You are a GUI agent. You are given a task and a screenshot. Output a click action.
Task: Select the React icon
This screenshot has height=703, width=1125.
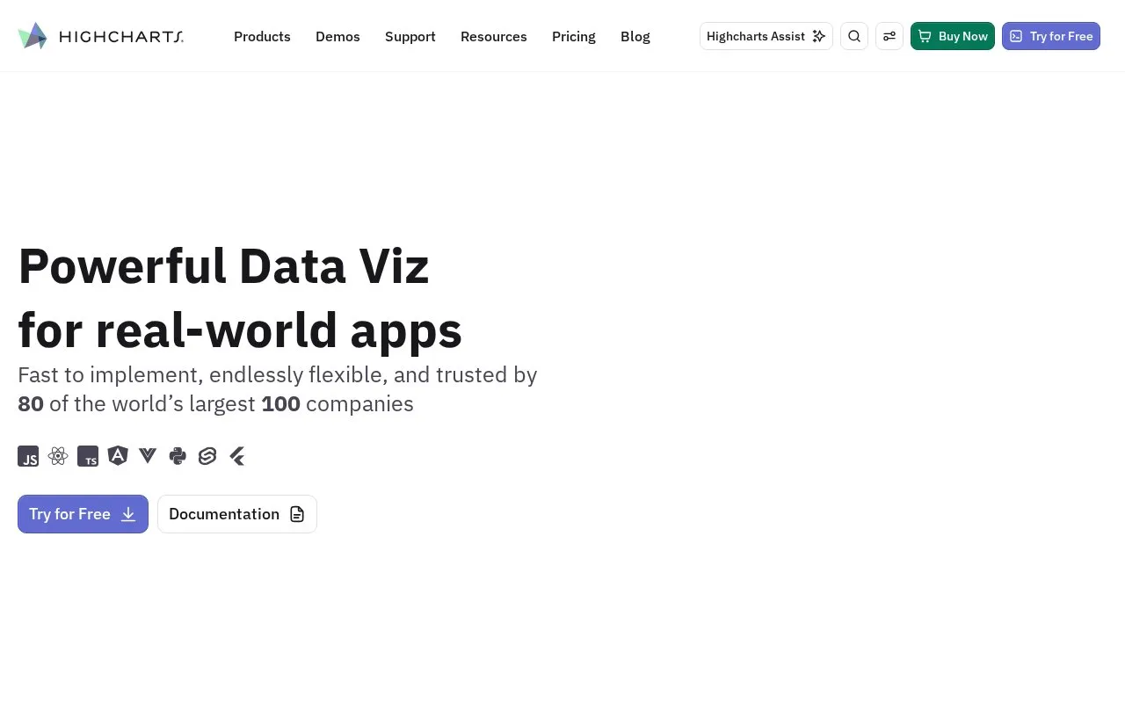(58, 456)
